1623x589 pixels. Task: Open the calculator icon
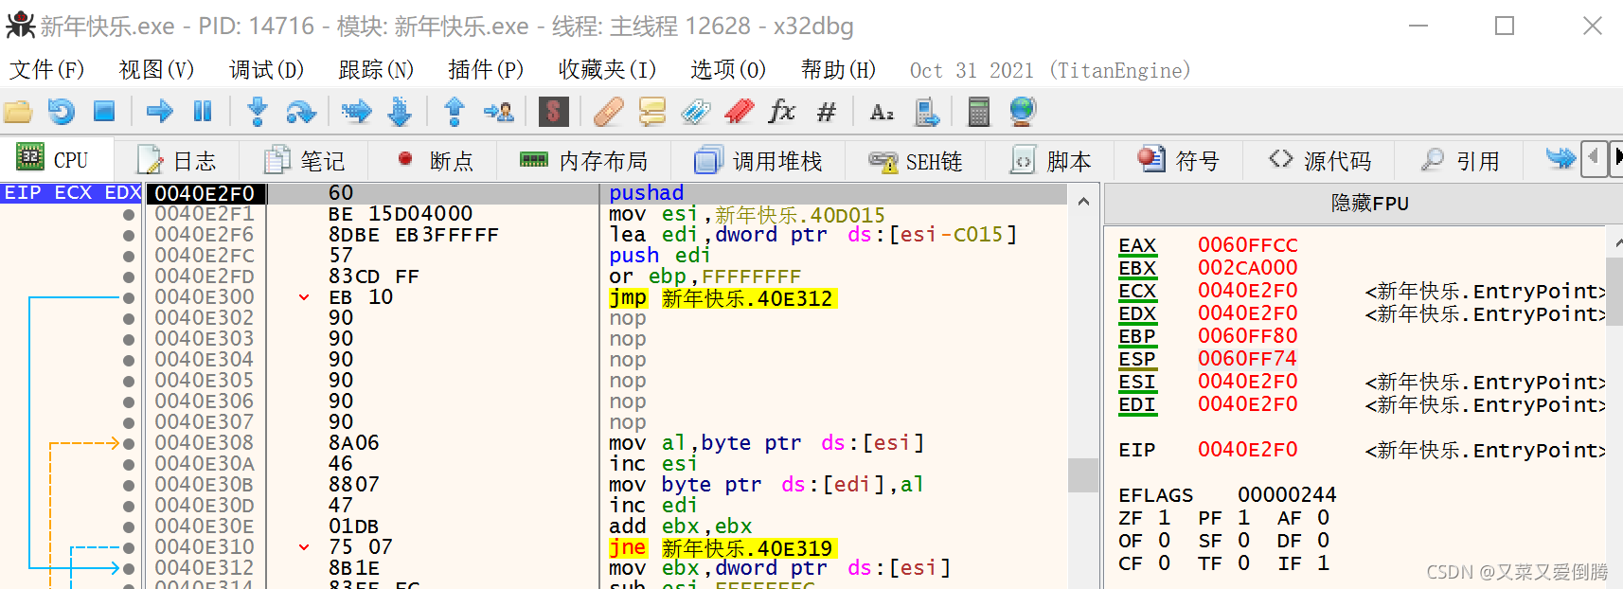[x=979, y=112]
